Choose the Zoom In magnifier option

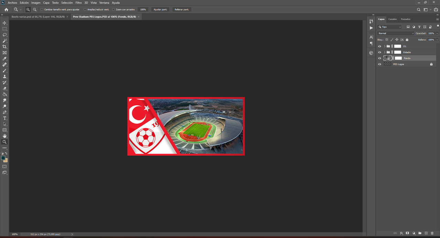pos(28,10)
